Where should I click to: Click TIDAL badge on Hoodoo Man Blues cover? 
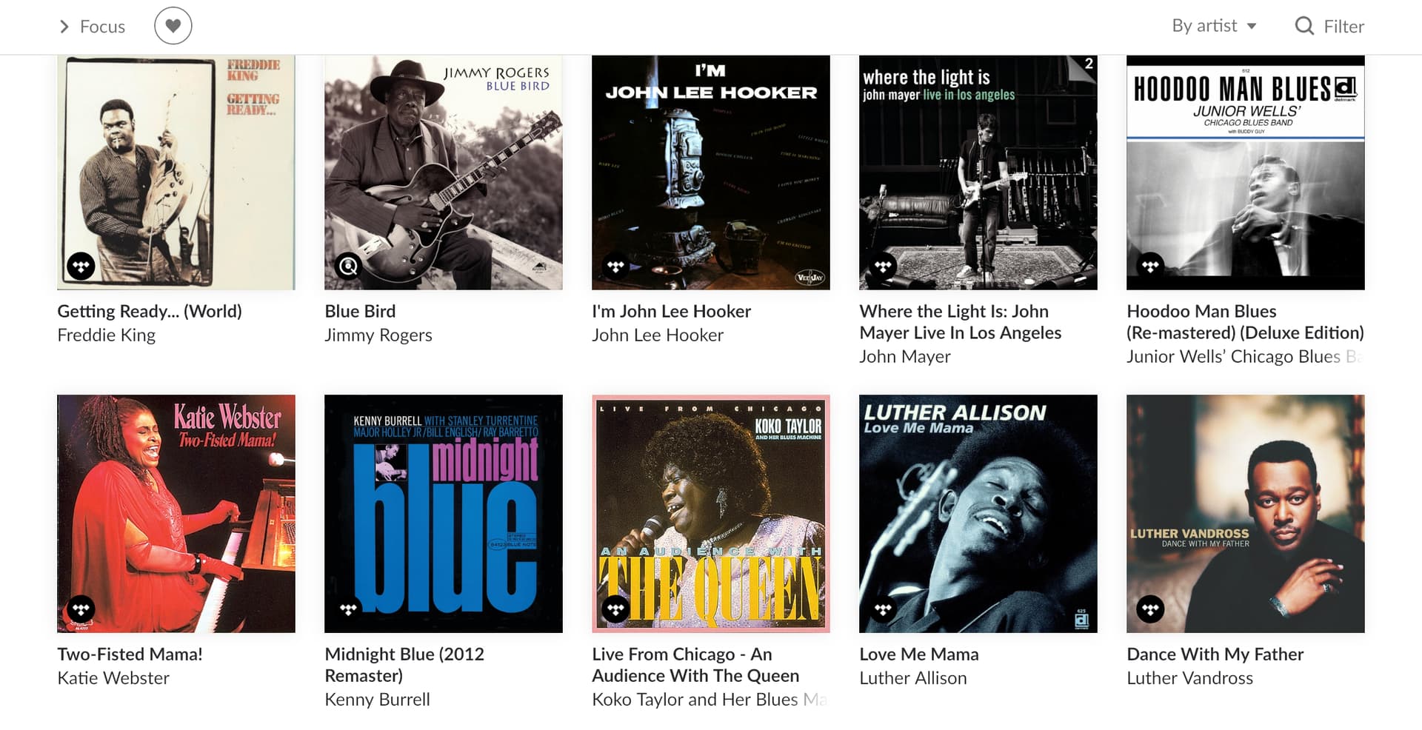(x=1150, y=265)
